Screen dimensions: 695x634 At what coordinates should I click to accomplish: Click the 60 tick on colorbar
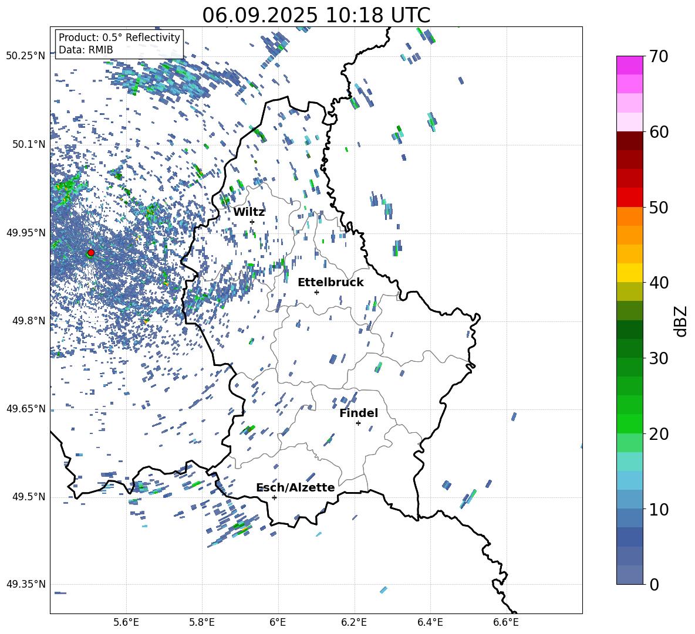coord(659,132)
